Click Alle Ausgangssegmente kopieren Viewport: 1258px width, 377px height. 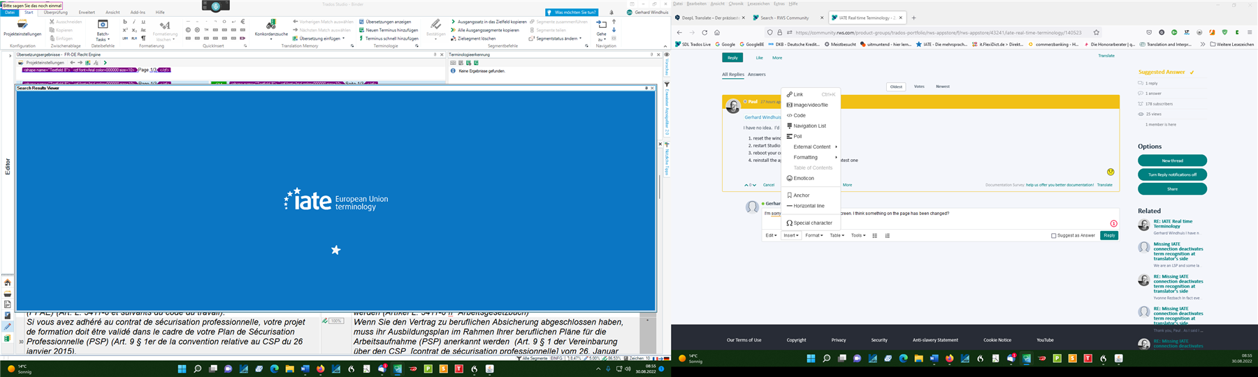coord(484,30)
